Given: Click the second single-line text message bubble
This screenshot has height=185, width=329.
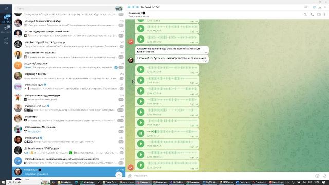Looking at the screenshot, I should tap(172, 59).
